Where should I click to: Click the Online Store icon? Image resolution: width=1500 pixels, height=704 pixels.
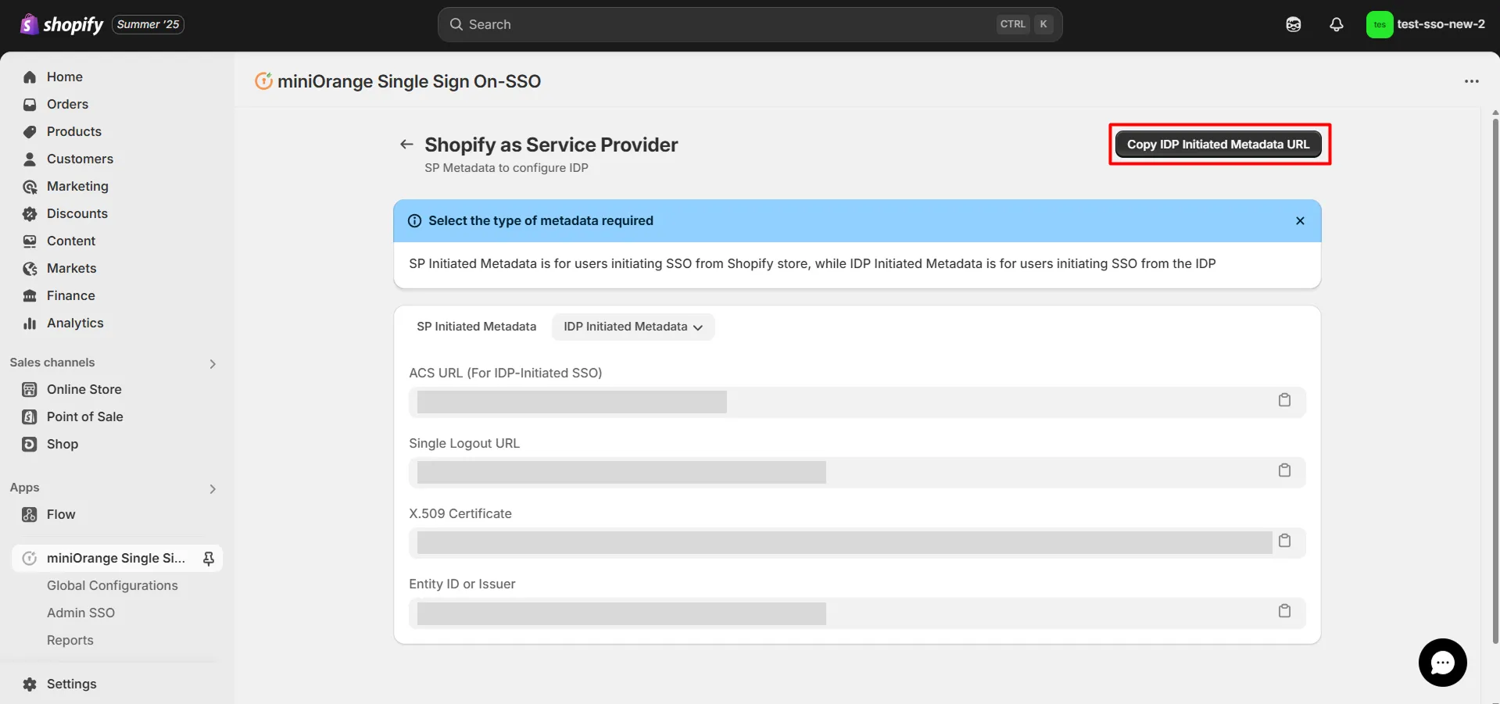point(30,389)
